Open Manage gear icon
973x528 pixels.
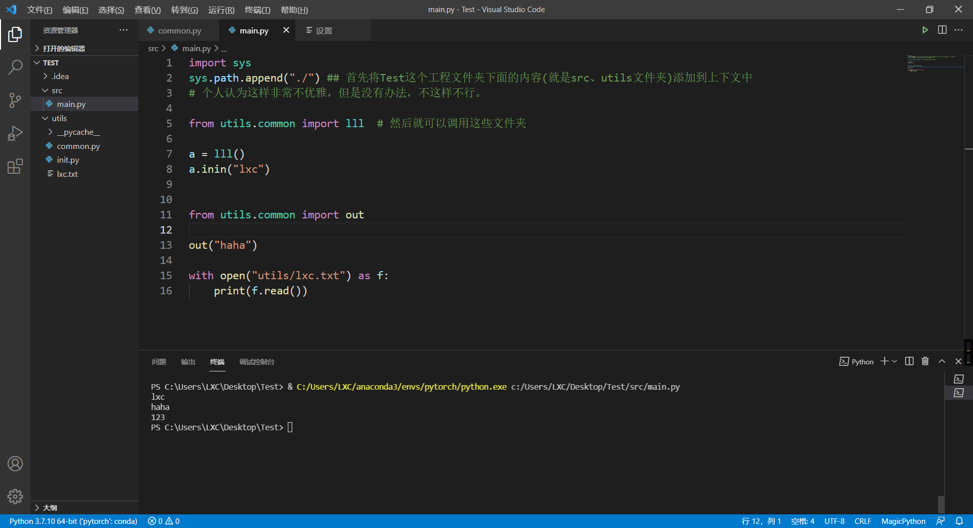(15, 497)
